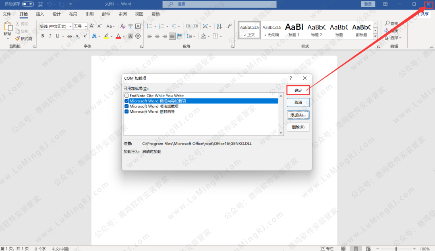Enable EndNote Cite While You Write checkbox
The height and width of the screenshot is (251, 435).
click(x=126, y=96)
